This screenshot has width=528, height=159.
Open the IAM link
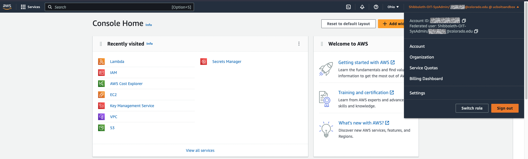(x=114, y=73)
